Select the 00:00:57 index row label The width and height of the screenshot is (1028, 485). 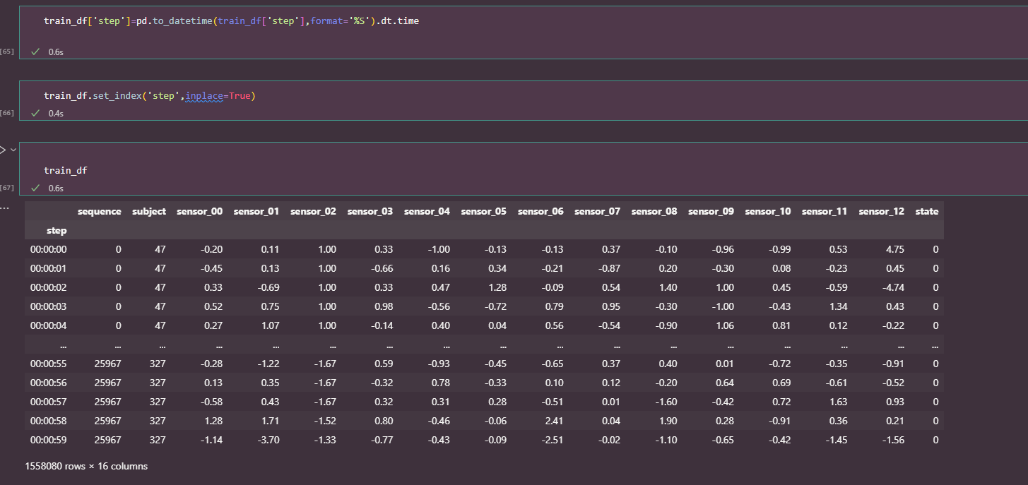tap(49, 402)
